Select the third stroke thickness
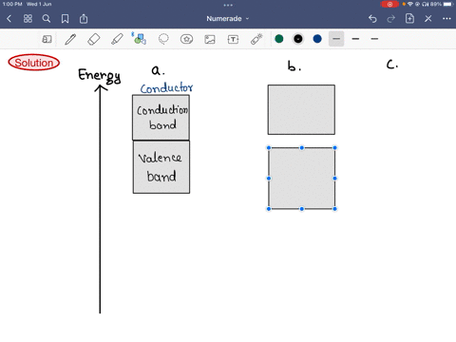The image size is (456, 342). 374,39
